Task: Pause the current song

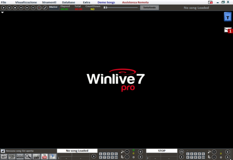Action: pos(10,8)
